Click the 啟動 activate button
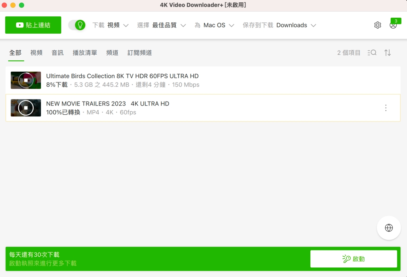Viewport: 407px width, 277px height. point(354,259)
